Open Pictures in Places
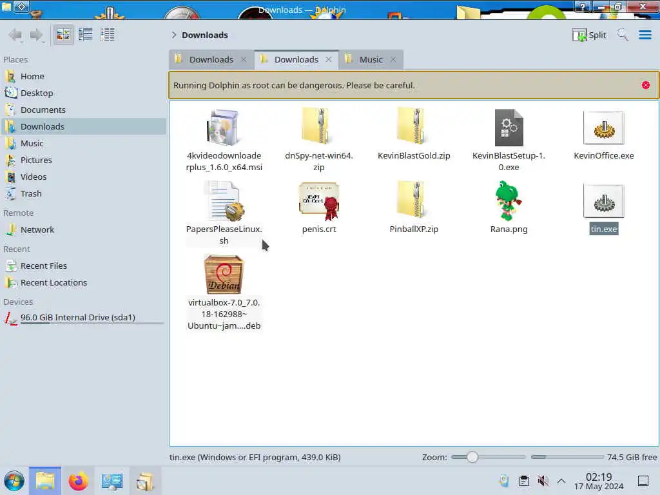 (83, 160)
